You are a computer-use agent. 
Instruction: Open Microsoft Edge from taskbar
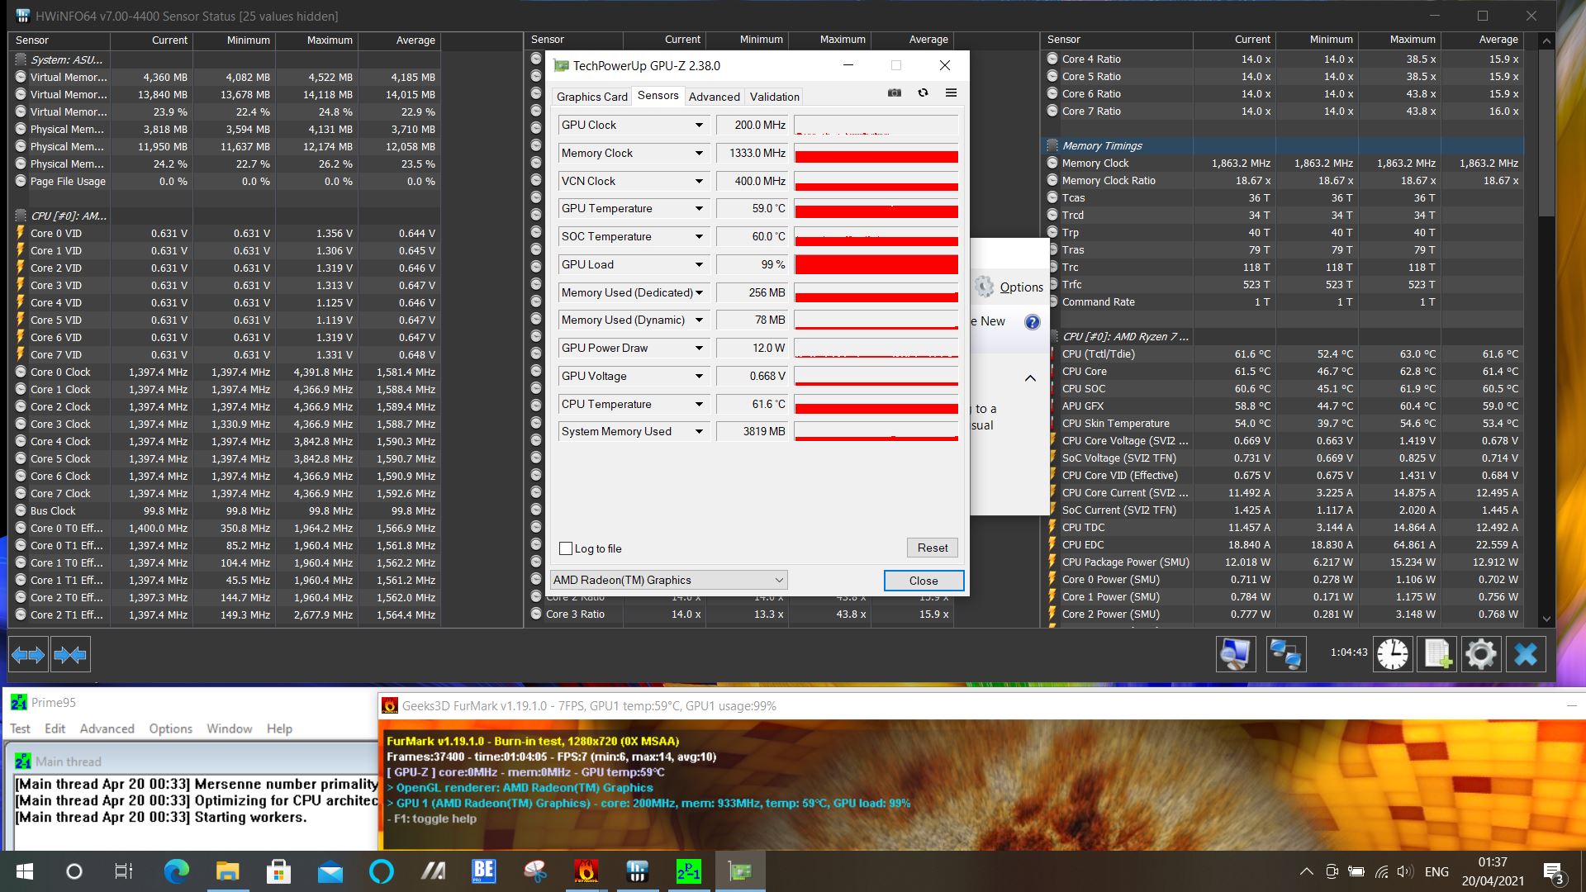pos(176,871)
